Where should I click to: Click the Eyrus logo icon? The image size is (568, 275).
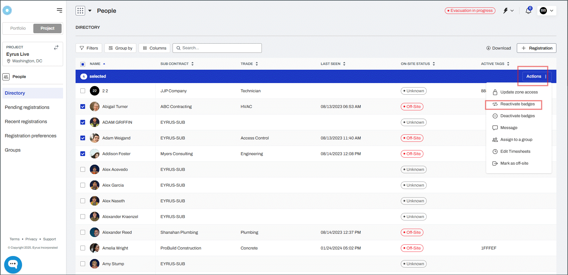click(7, 10)
